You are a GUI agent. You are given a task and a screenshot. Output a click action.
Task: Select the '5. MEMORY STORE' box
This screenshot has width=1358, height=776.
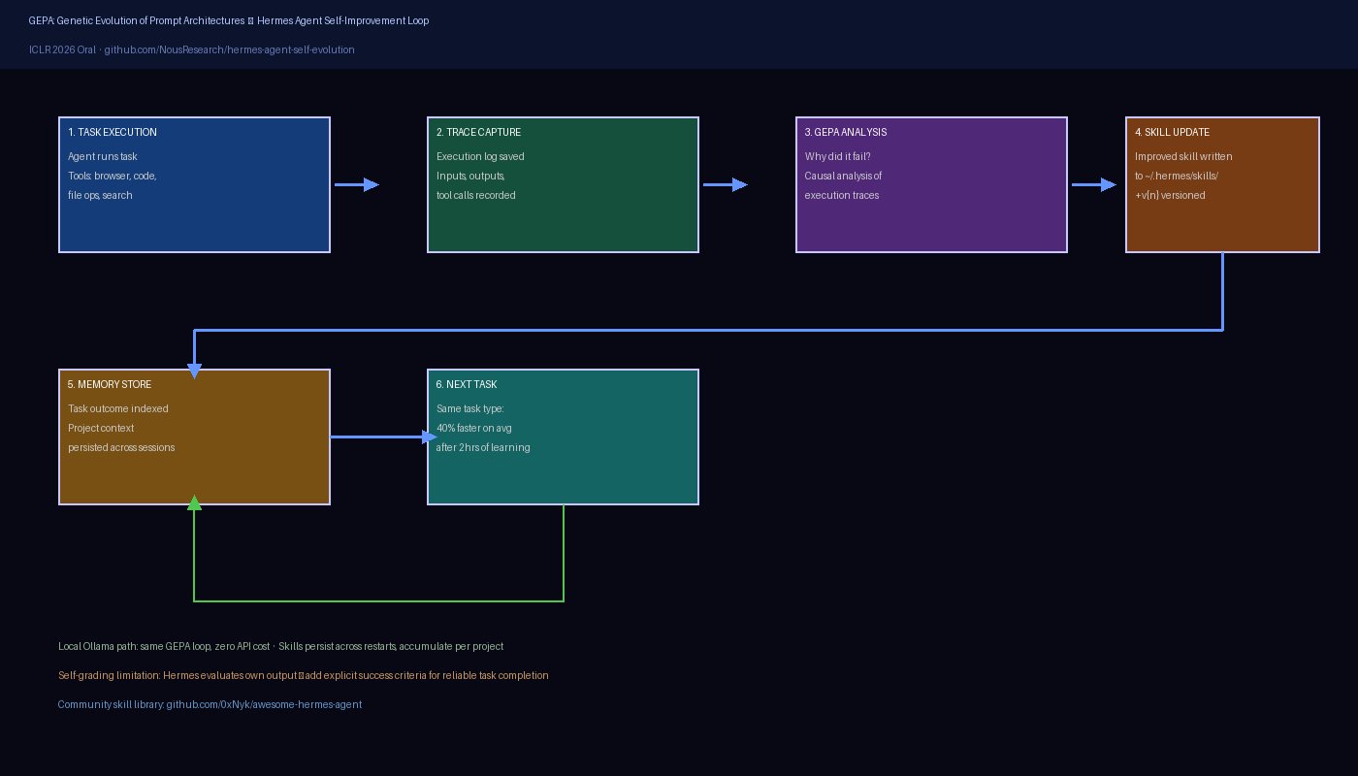tap(194, 436)
